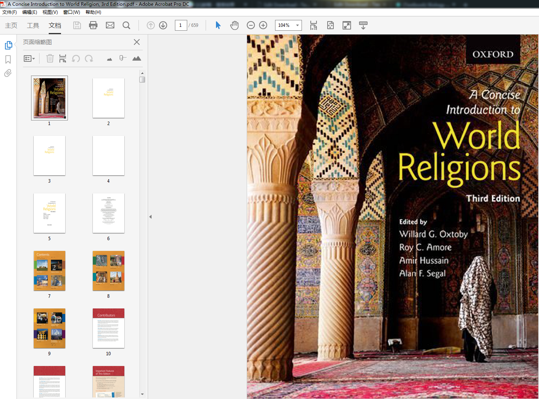539x399 pixels.
Task: Select page 2 thumbnail
Action: pos(109,98)
